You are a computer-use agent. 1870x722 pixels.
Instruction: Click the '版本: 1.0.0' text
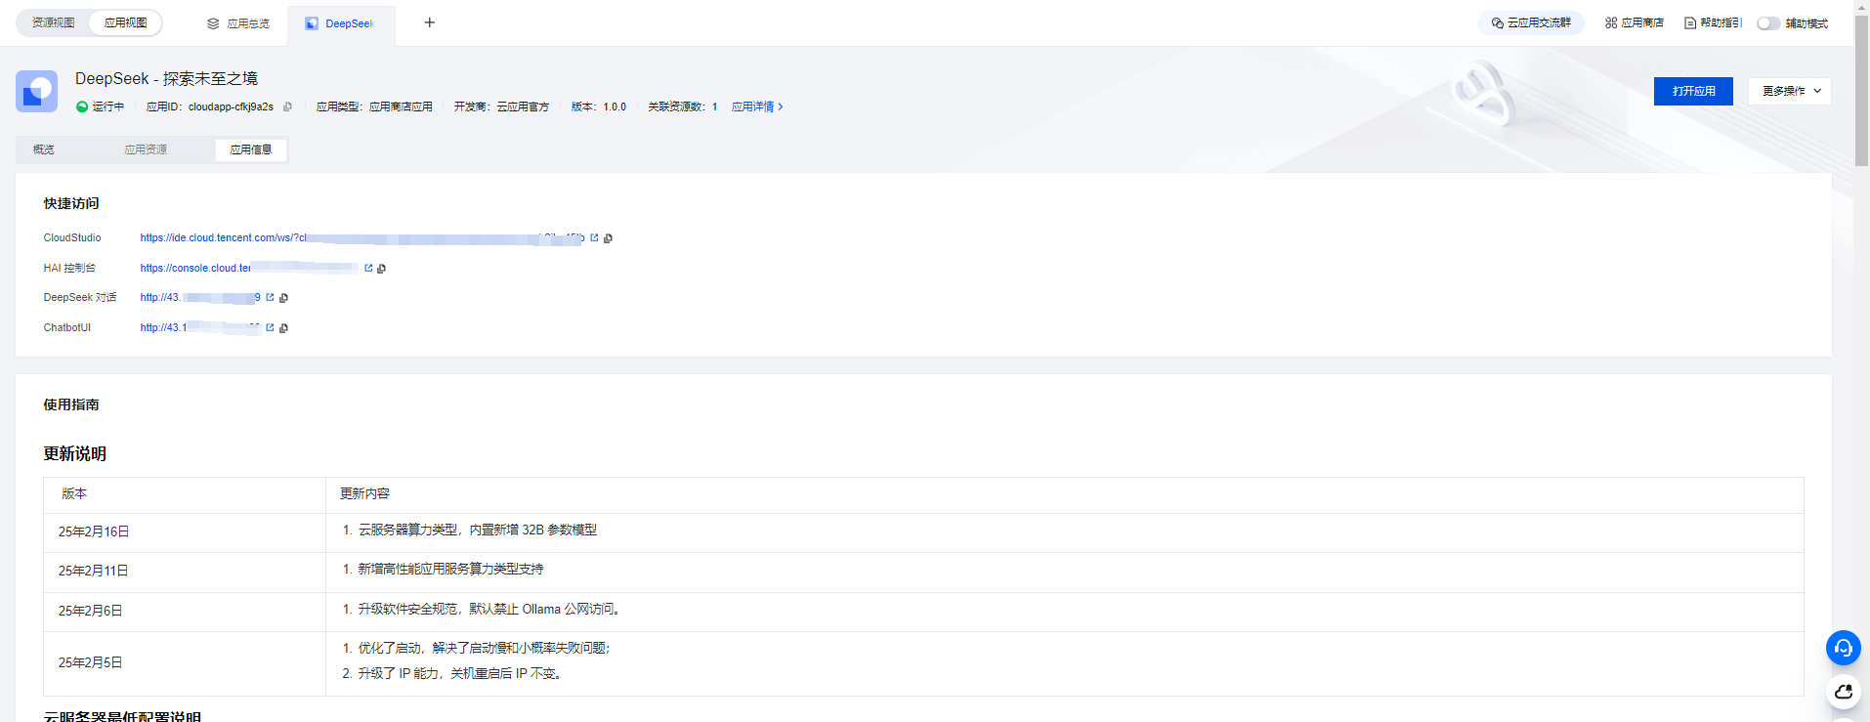pos(599,106)
